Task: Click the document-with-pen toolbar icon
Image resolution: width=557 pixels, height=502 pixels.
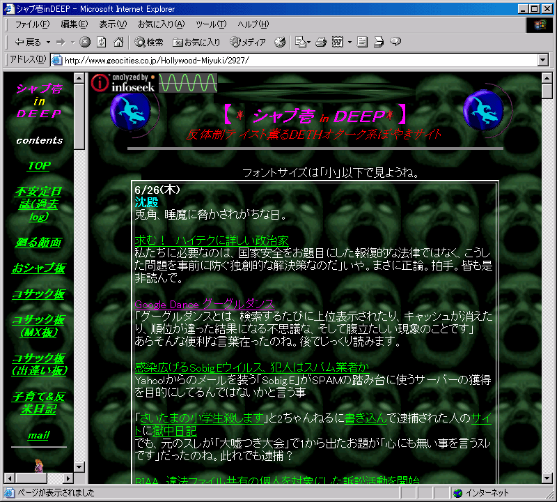Action: (x=379, y=43)
